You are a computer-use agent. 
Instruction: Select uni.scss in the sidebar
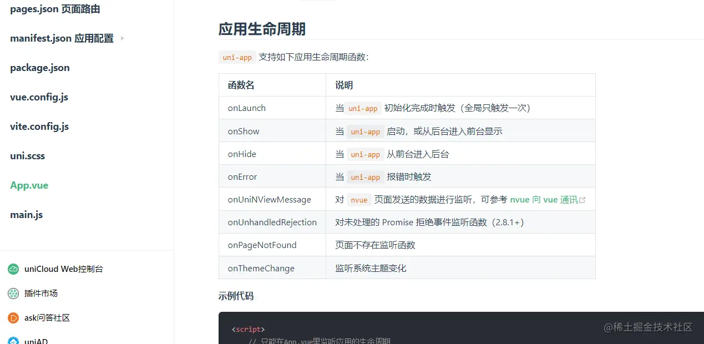pos(27,156)
